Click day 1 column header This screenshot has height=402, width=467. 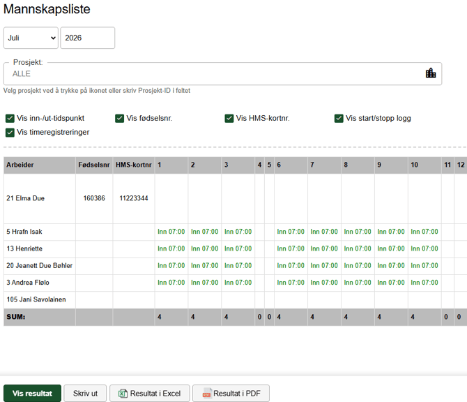[x=171, y=165]
